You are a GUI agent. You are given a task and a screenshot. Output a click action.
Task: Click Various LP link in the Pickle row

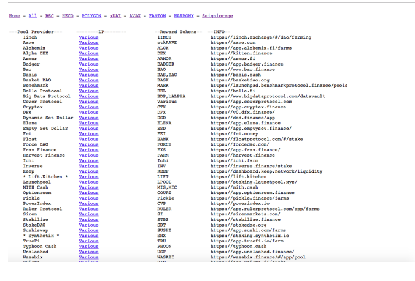pos(88,198)
